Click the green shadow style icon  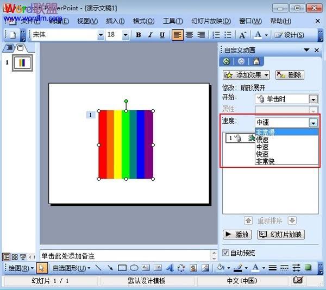pos(308,267)
